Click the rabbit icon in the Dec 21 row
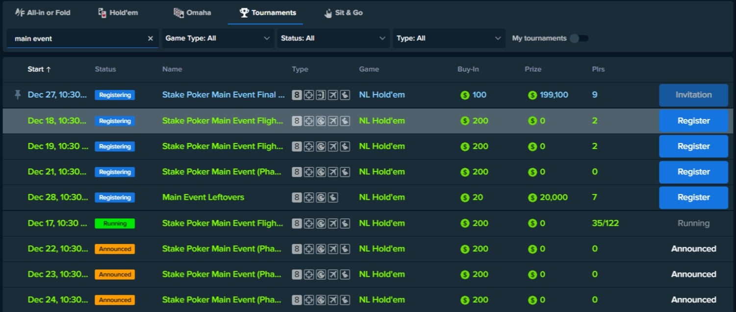Viewport: 736px width, 312px height. (x=345, y=172)
